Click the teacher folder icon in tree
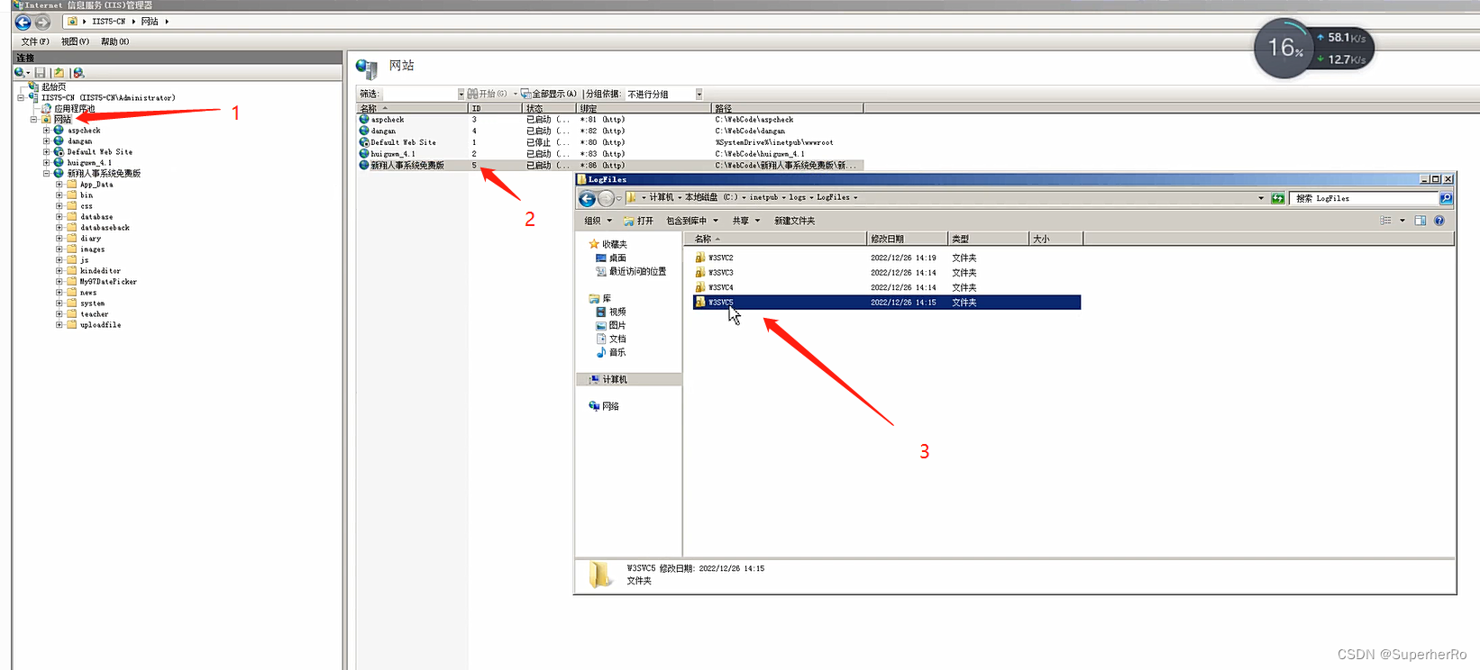The height and width of the screenshot is (670, 1480). click(x=71, y=314)
